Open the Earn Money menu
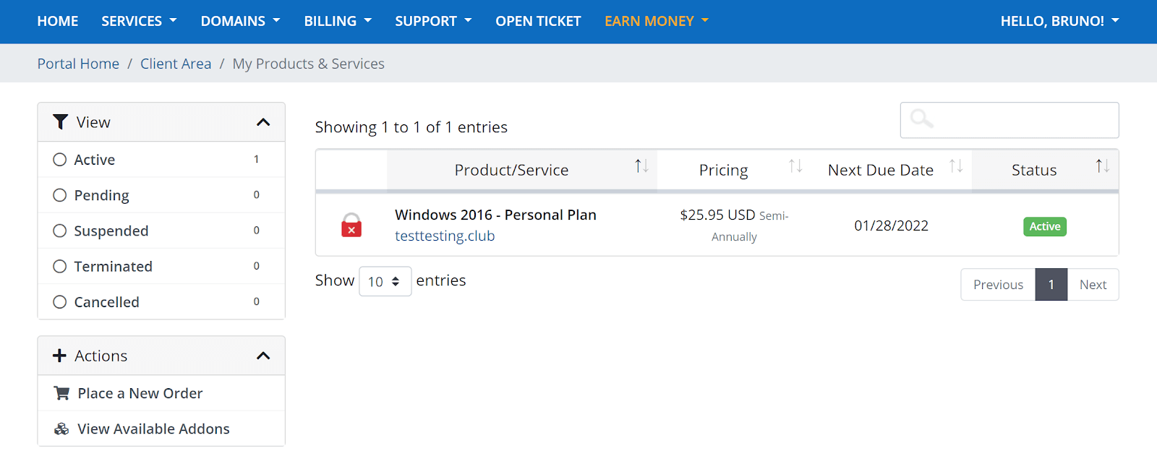The image size is (1157, 472). coord(656,21)
